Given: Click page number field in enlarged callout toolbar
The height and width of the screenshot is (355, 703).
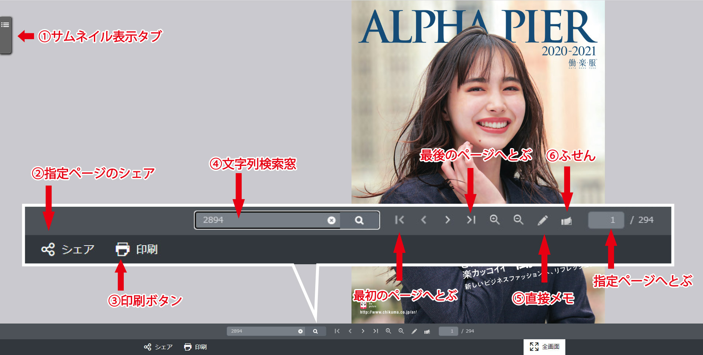Looking at the screenshot, I should click(x=606, y=220).
